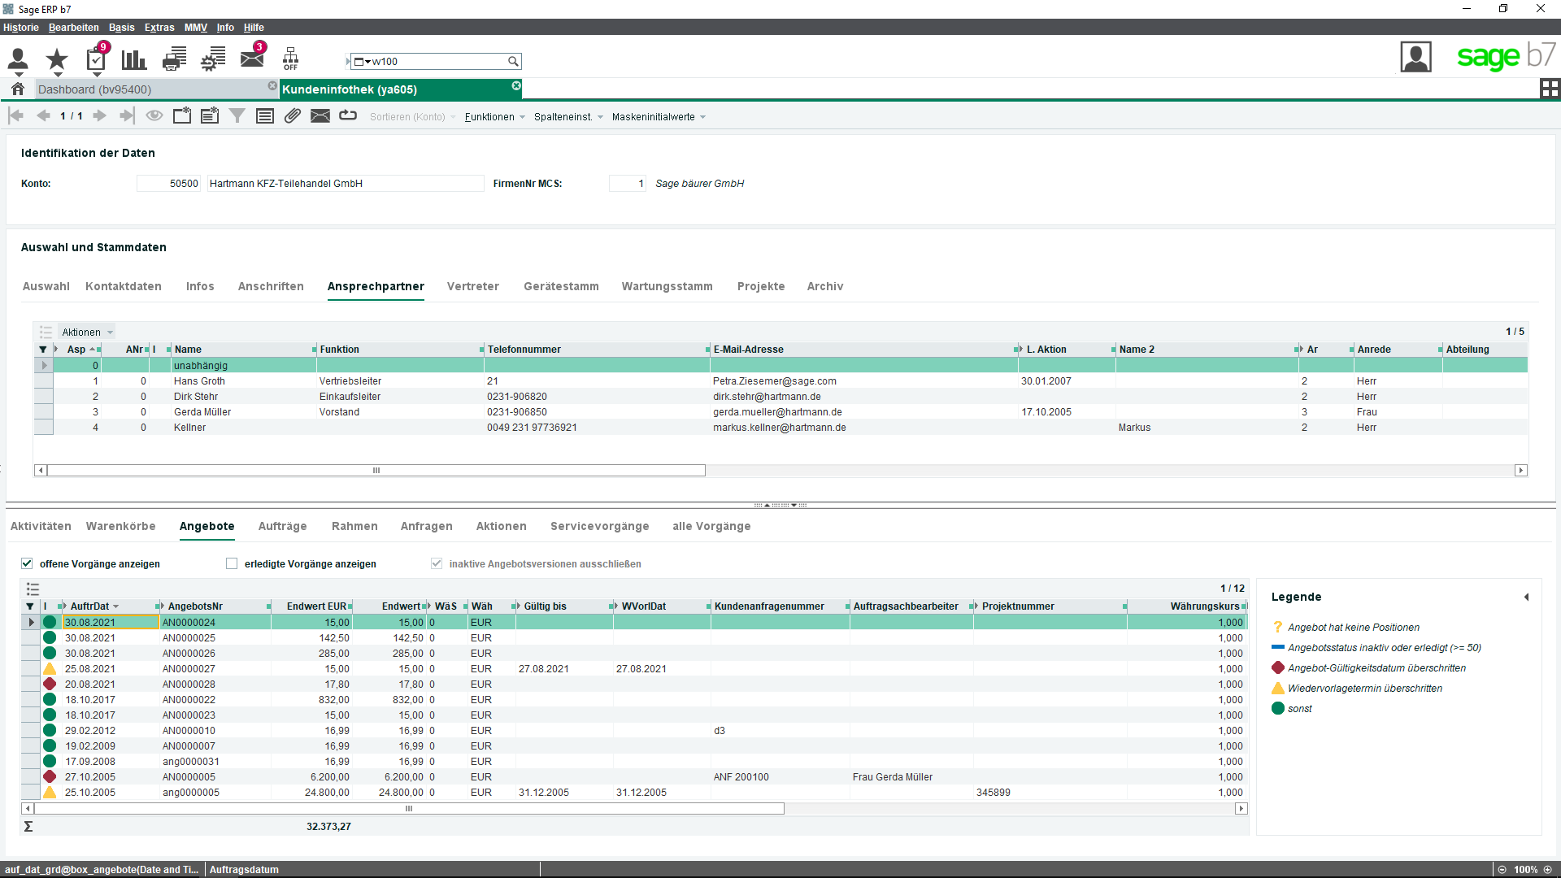This screenshot has width=1561, height=878.
Task: Open the Maskeninitialwerte dropdown
Action: 659,117
